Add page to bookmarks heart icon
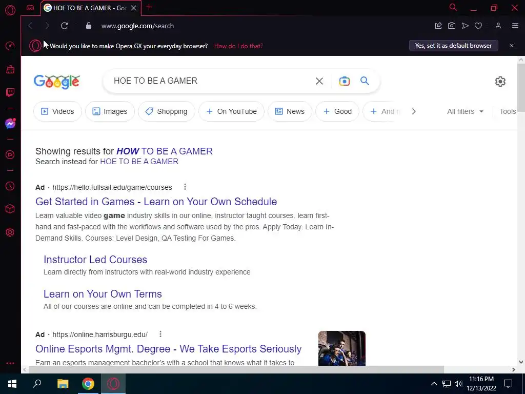525x394 pixels. coord(478,26)
